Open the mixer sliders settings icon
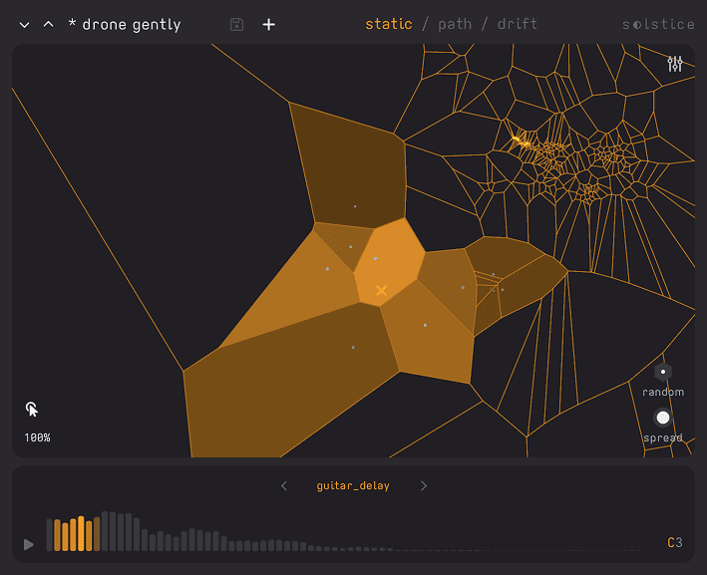The height and width of the screenshot is (575, 707). pyautogui.click(x=675, y=65)
